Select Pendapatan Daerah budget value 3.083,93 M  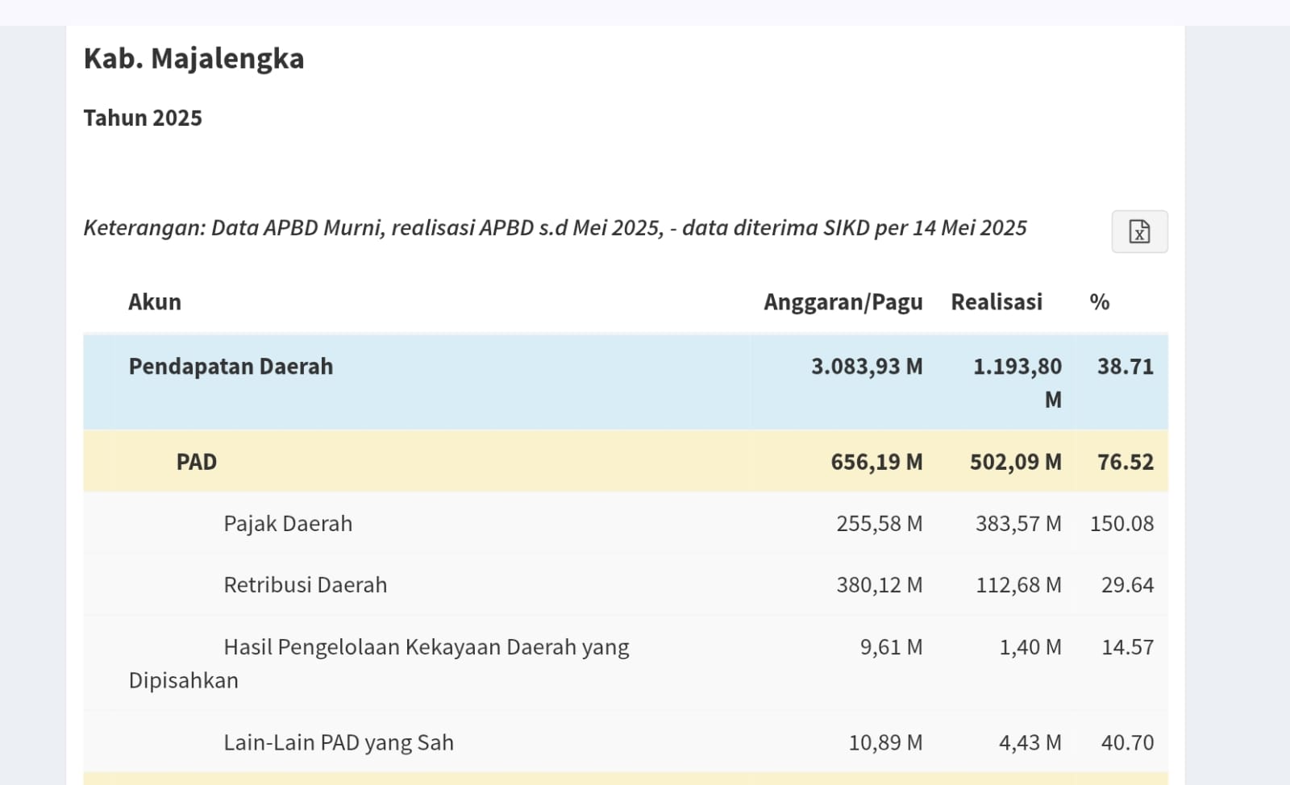pos(867,367)
